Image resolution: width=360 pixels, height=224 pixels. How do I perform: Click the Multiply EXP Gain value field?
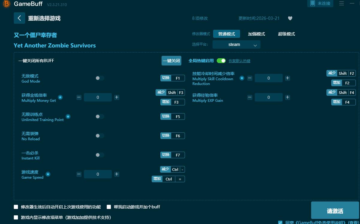click(x=269, y=97)
